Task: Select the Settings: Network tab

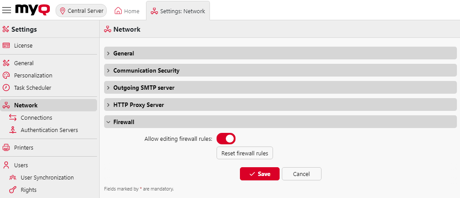Action: [178, 11]
